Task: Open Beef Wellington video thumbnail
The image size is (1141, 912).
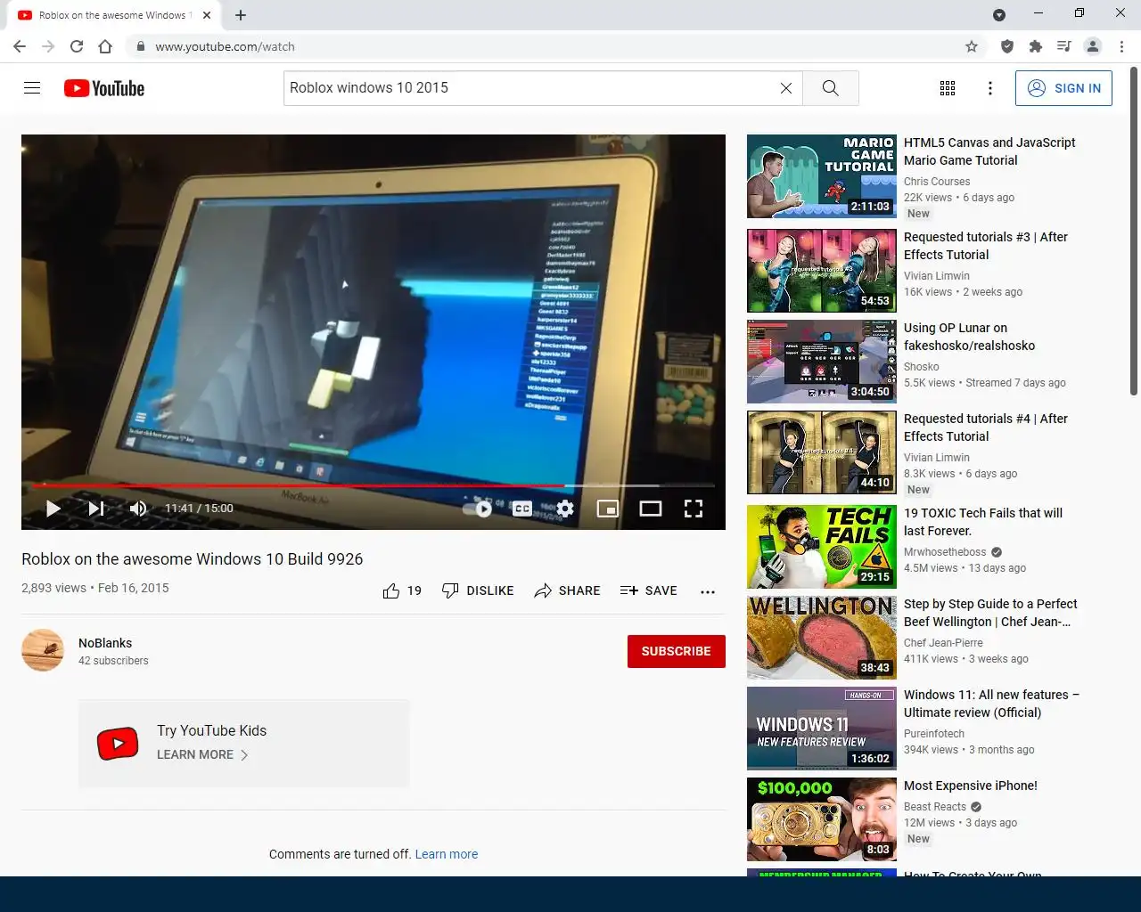Action: click(x=821, y=638)
